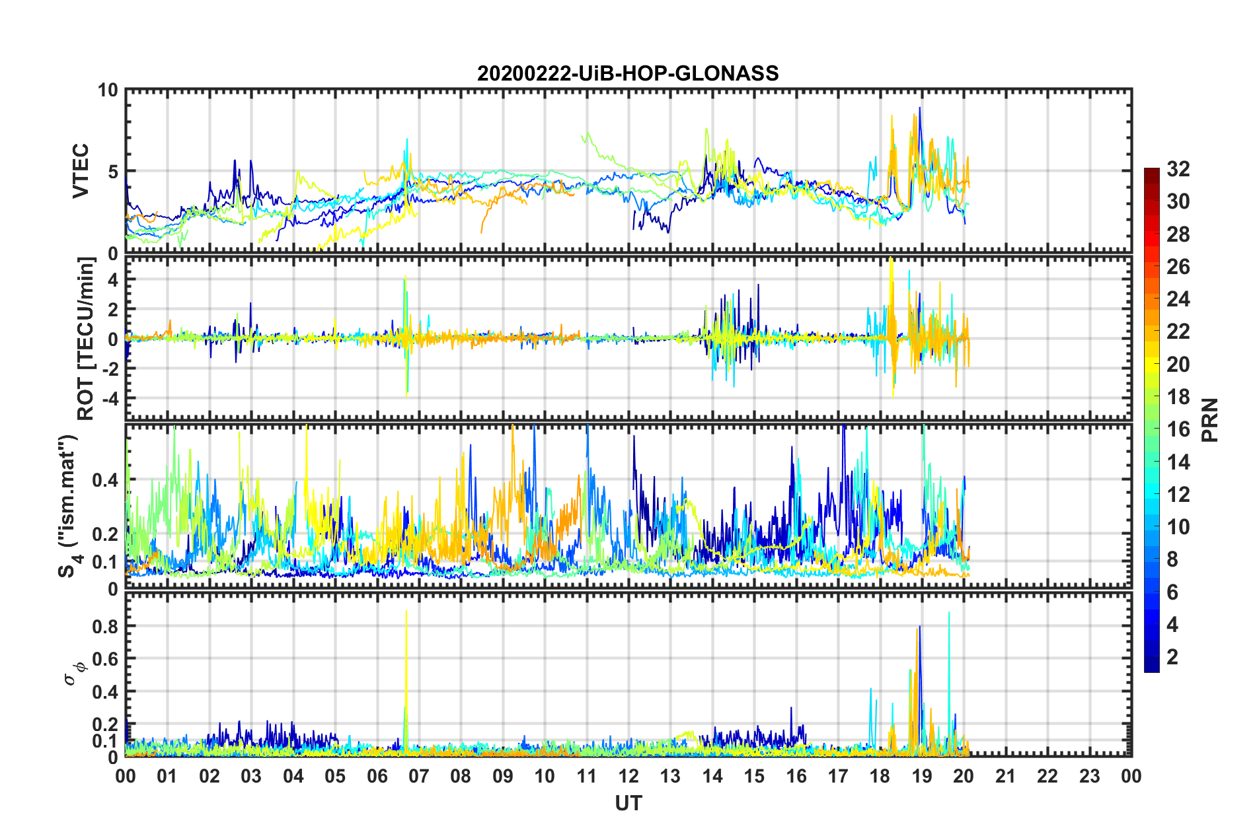The image size is (1257, 840).
Task: Click colorbar tick label 24
Action: point(1178,299)
